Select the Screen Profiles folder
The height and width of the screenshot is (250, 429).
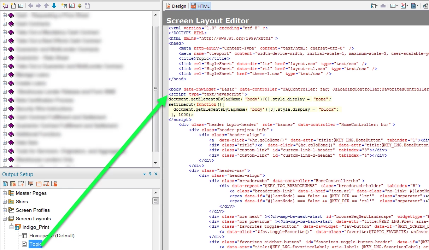(33, 210)
